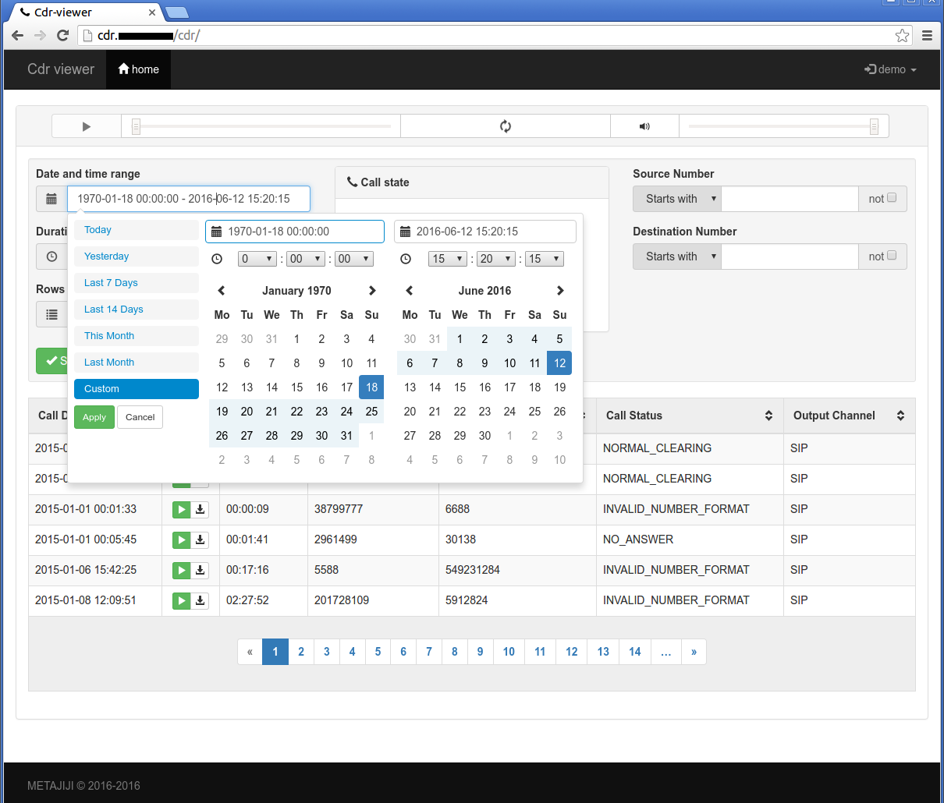Click Source Number text input
Image resolution: width=944 pixels, height=803 pixels.
tap(790, 199)
